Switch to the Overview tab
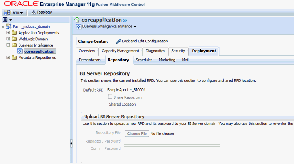The height and width of the screenshot is (164, 294). click(87, 51)
